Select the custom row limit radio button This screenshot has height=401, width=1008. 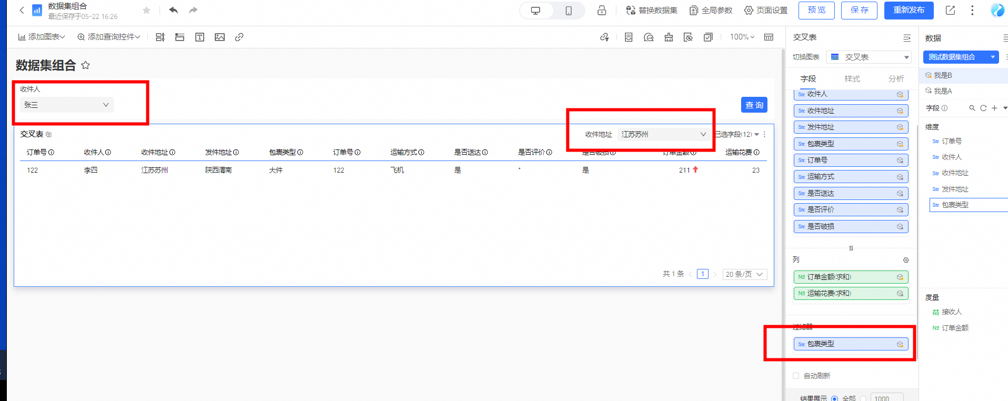pos(863,398)
